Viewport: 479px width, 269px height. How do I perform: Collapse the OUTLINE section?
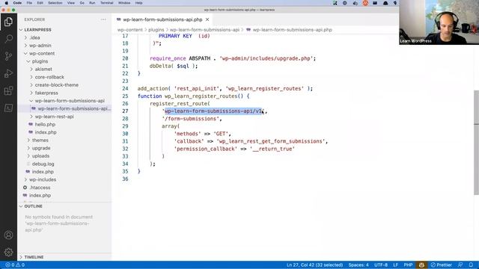[x=21, y=206]
